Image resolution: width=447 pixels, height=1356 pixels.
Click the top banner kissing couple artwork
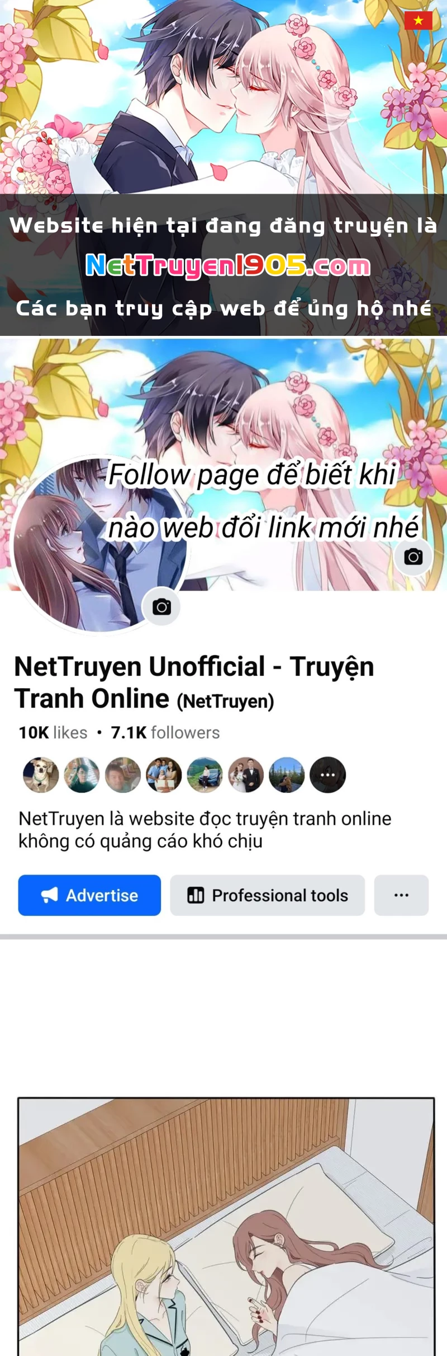(223, 97)
